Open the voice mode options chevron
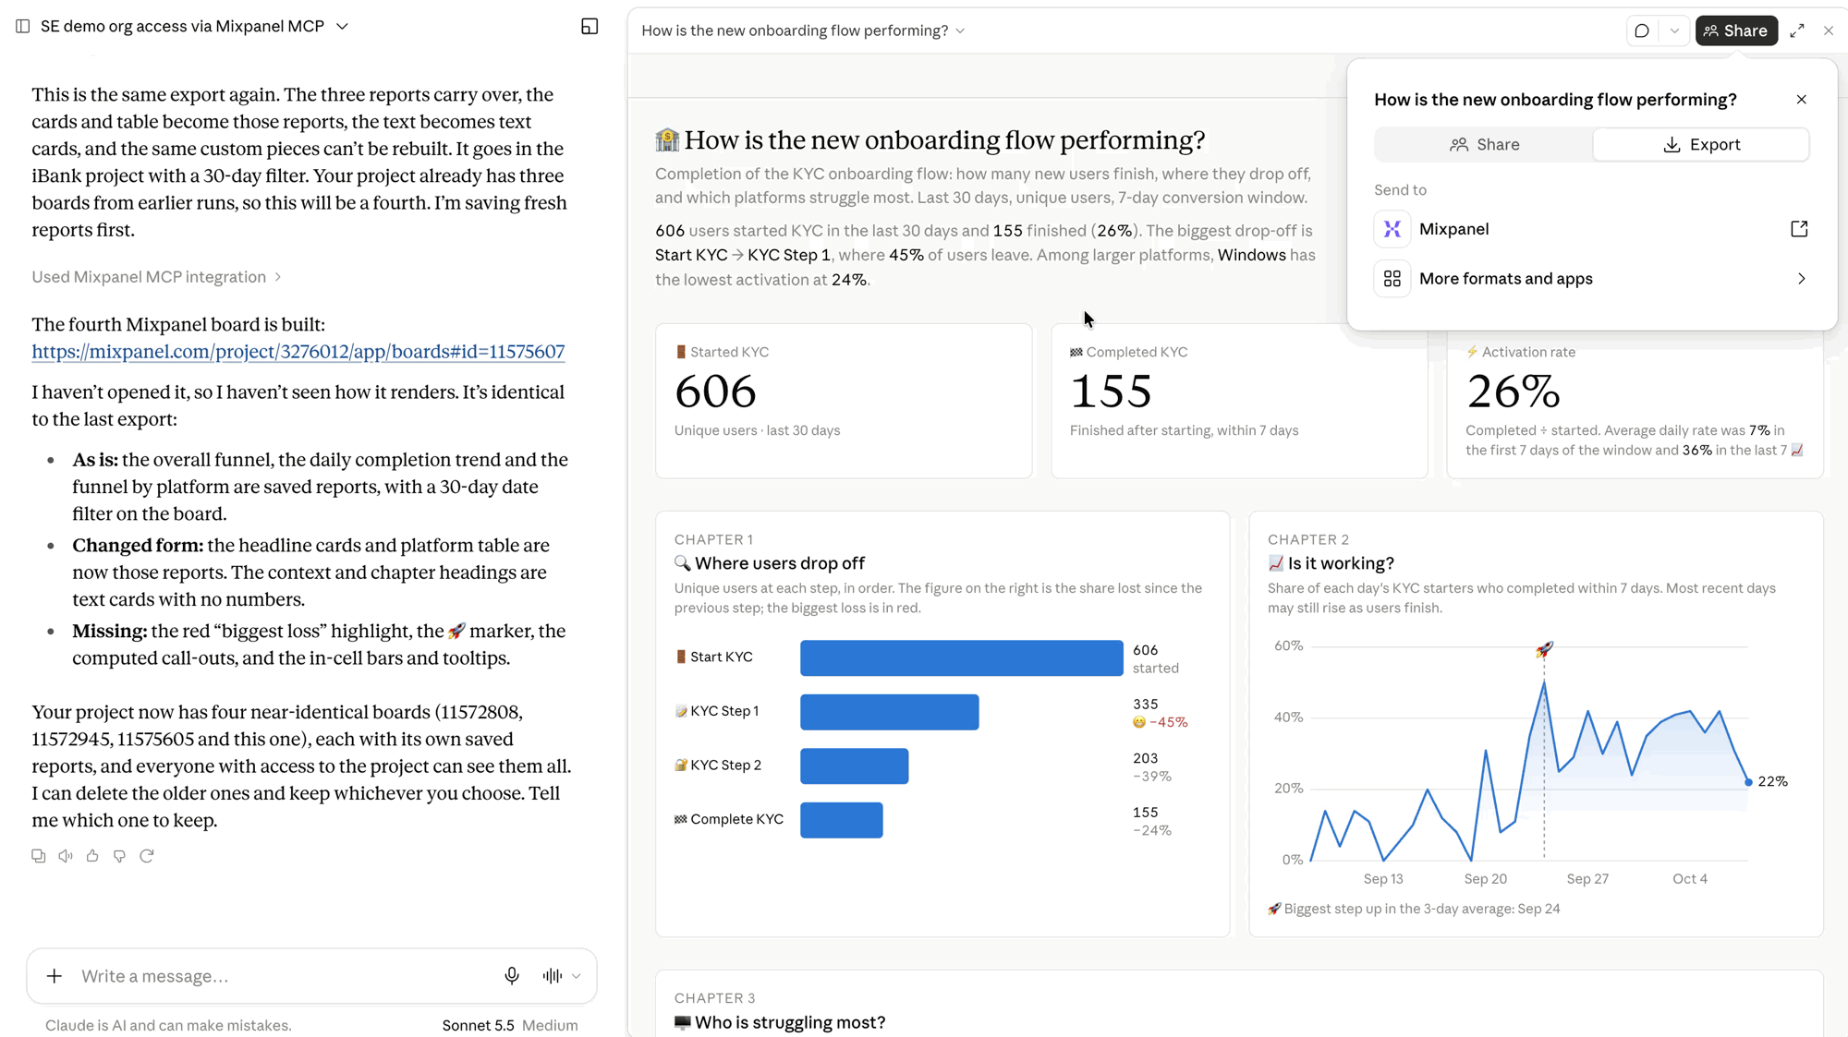Viewport: 1848px width, 1037px height. [x=577, y=976]
